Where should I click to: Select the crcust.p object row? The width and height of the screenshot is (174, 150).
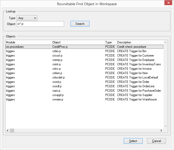point(85,56)
